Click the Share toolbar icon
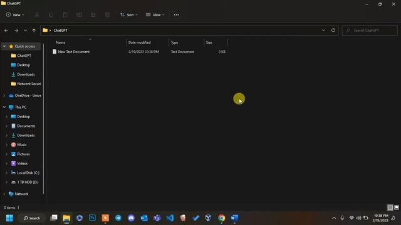This screenshot has width=401, height=225. click(93, 15)
